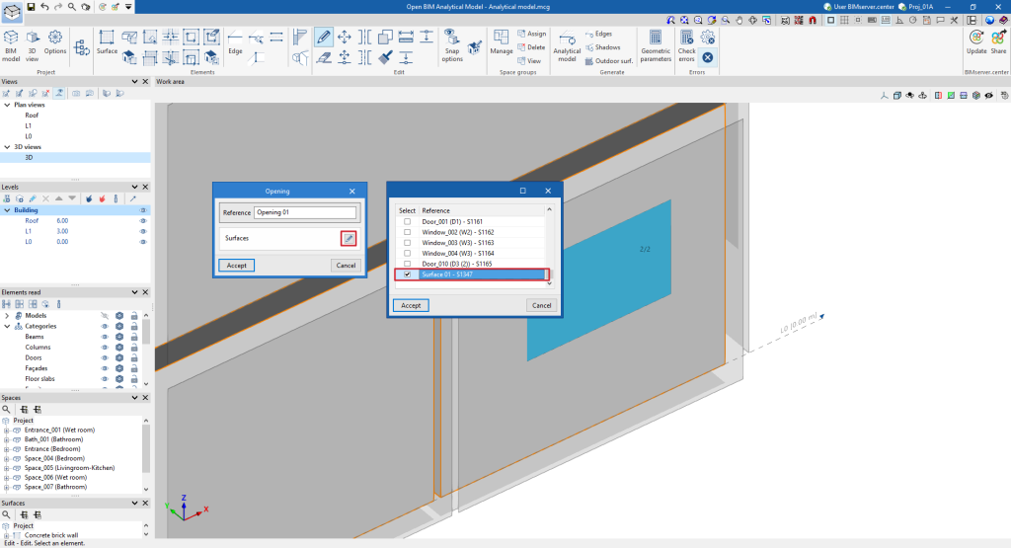Image resolution: width=1011 pixels, height=548 pixels.
Task: Toggle visibility of Beams category
Action: 105,337
